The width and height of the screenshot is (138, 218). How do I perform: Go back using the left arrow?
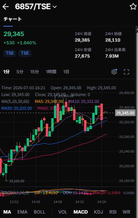5,7
